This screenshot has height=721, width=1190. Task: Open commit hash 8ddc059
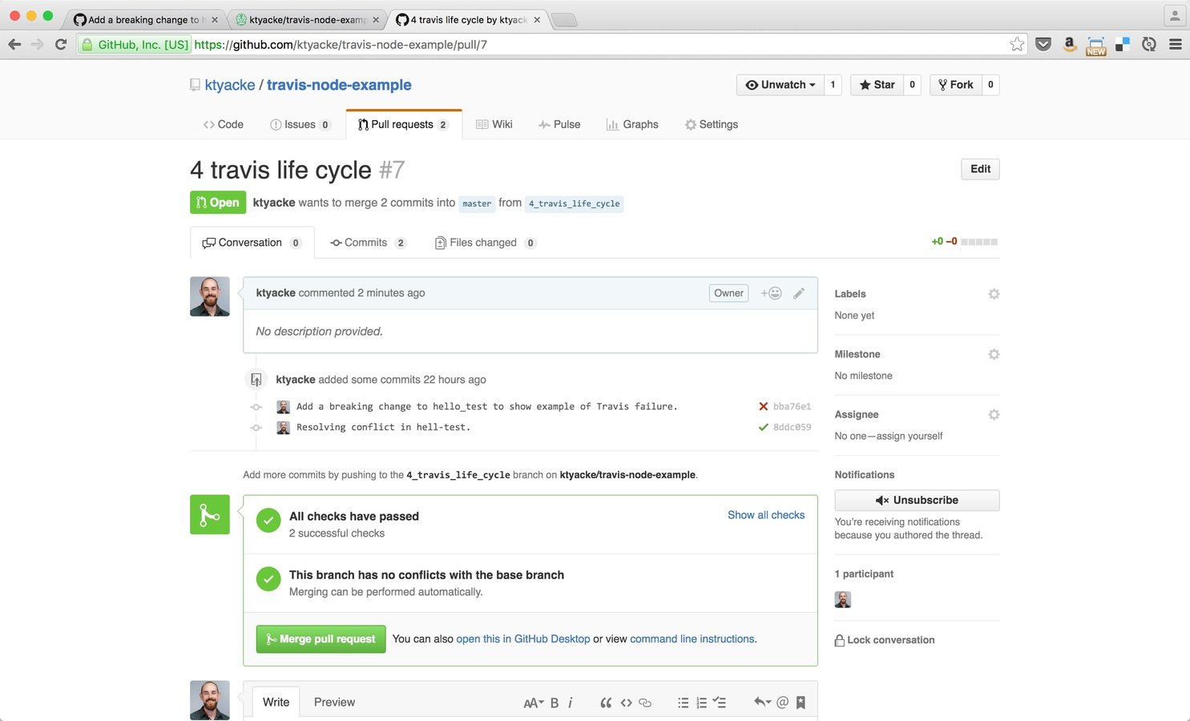click(792, 427)
